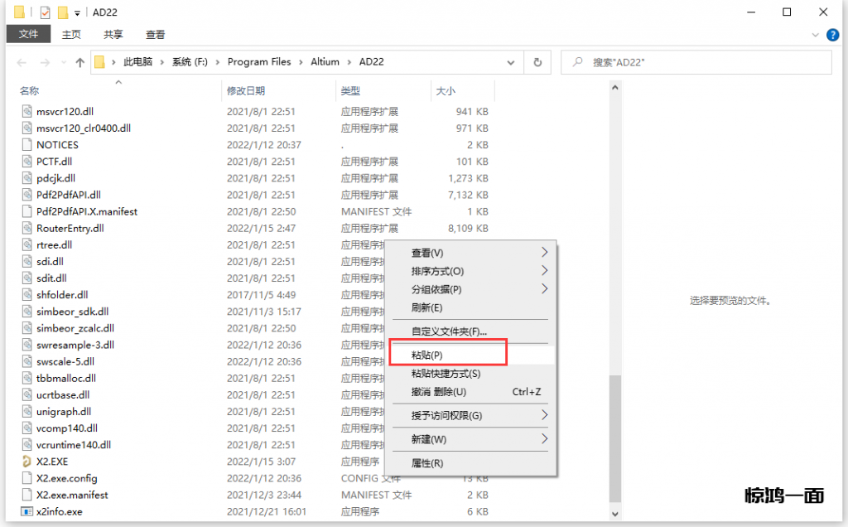Viewport: 848px width, 527px height.
Task: Open the quick access toolbar customize dropdown
Action: click(77, 13)
